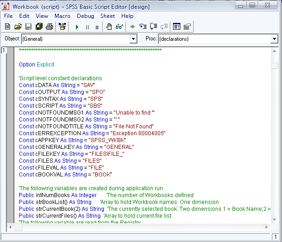Click the Show Current Statement arrow icon
Viewport: 282px width, 242px height.
click(133, 27)
